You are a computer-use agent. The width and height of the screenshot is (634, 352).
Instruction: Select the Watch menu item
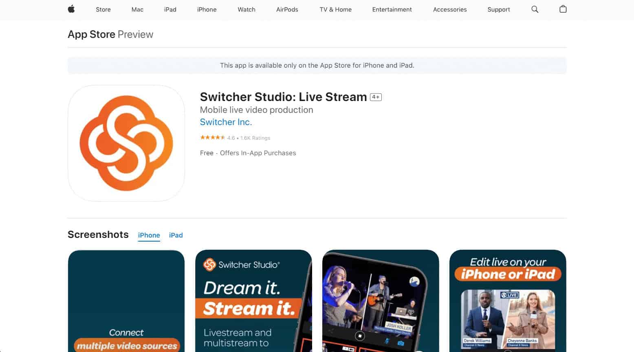(x=246, y=9)
